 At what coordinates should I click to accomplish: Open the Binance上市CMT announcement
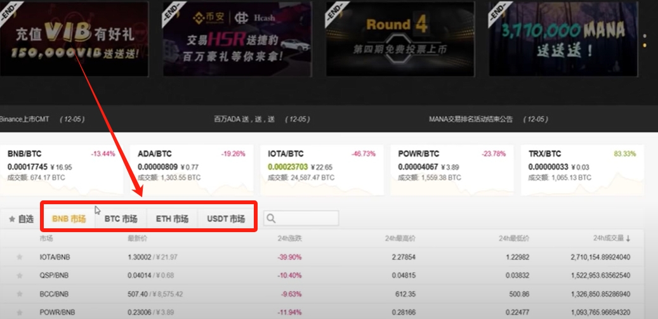pos(24,119)
